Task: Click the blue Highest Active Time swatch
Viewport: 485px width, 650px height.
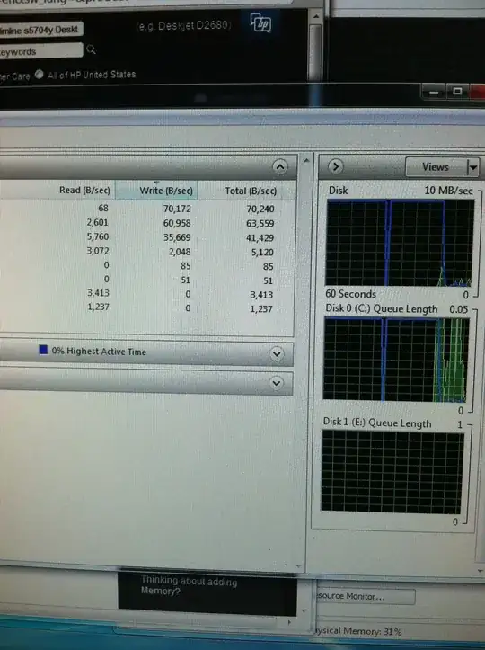Action: tap(43, 350)
